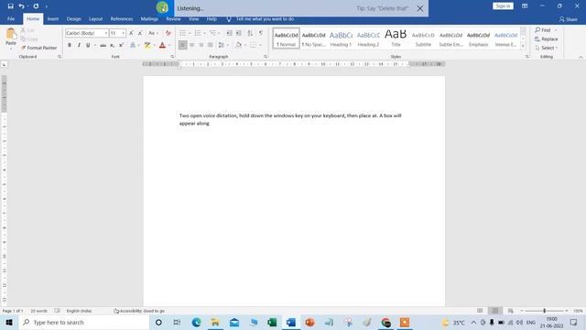Screen dimensions: 586x330
Task: Close the Listening dictation bar
Action: 420,8
